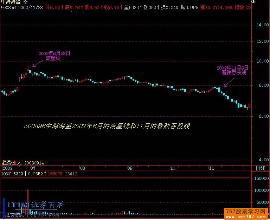The height and width of the screenshot is (220, 270).
Task: Click the yellow italic chart caption text
Action: (107, 126)
